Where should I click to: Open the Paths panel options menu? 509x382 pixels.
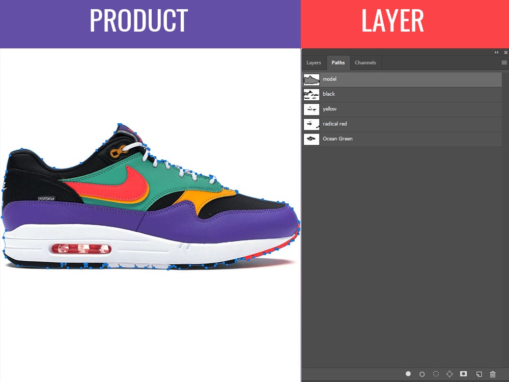coord(504,62)
